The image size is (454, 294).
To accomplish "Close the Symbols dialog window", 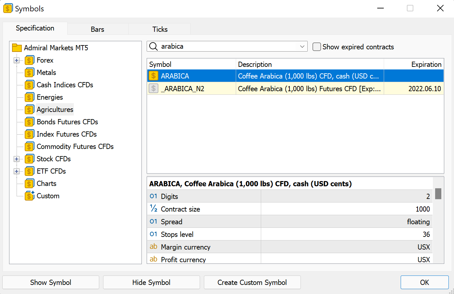I will 440,8.
